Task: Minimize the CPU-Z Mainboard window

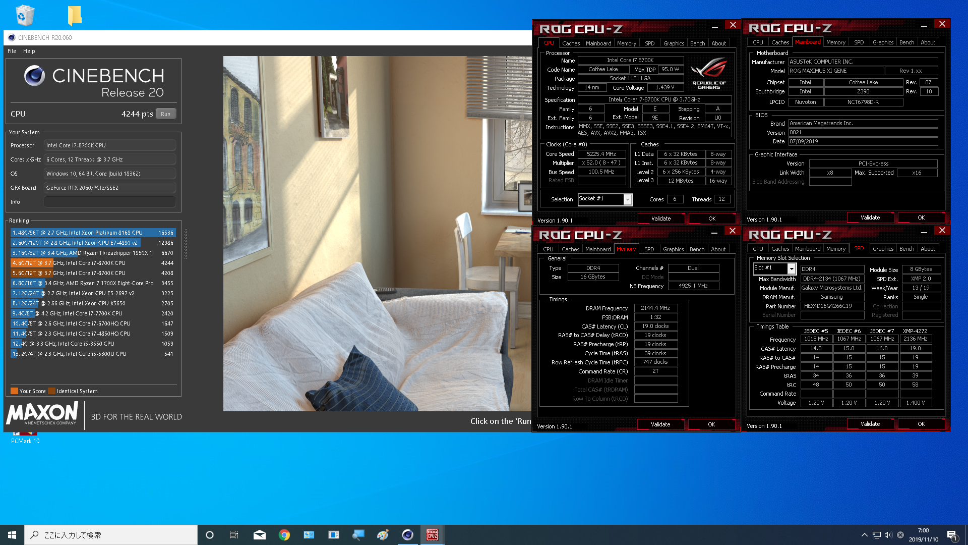Action: point(924,25)
